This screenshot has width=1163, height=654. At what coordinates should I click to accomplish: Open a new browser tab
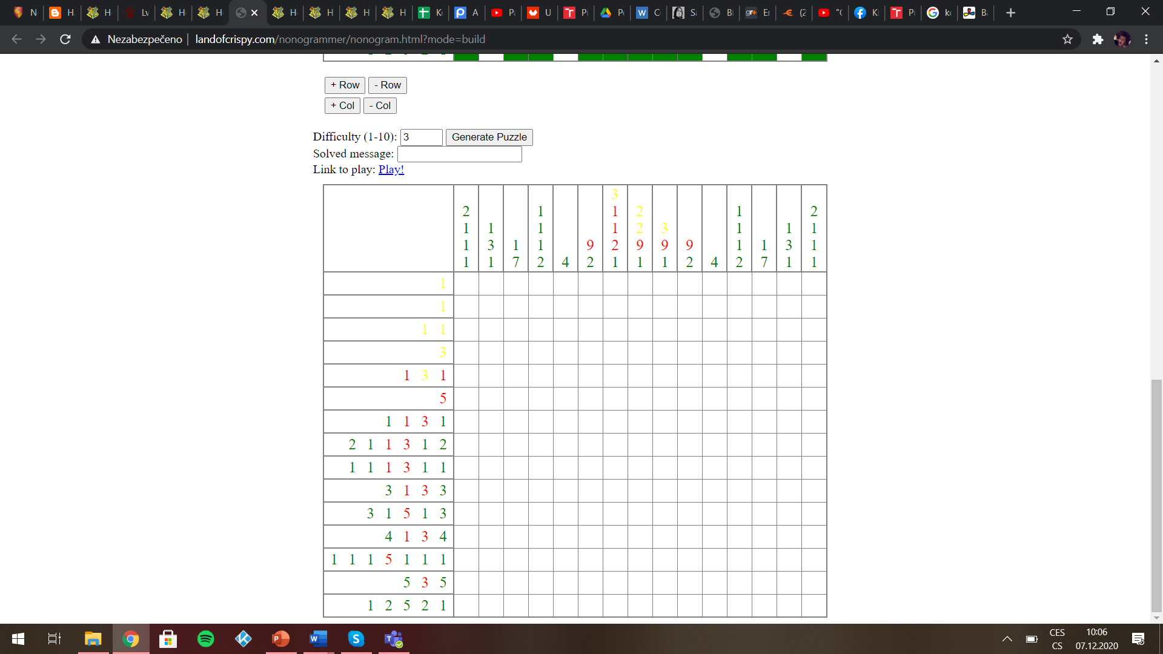(x=1010, y=13)
